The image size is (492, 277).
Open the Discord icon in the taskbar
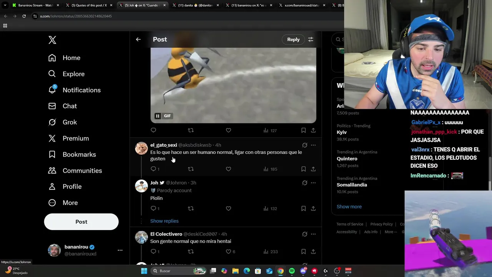(303, 271)
